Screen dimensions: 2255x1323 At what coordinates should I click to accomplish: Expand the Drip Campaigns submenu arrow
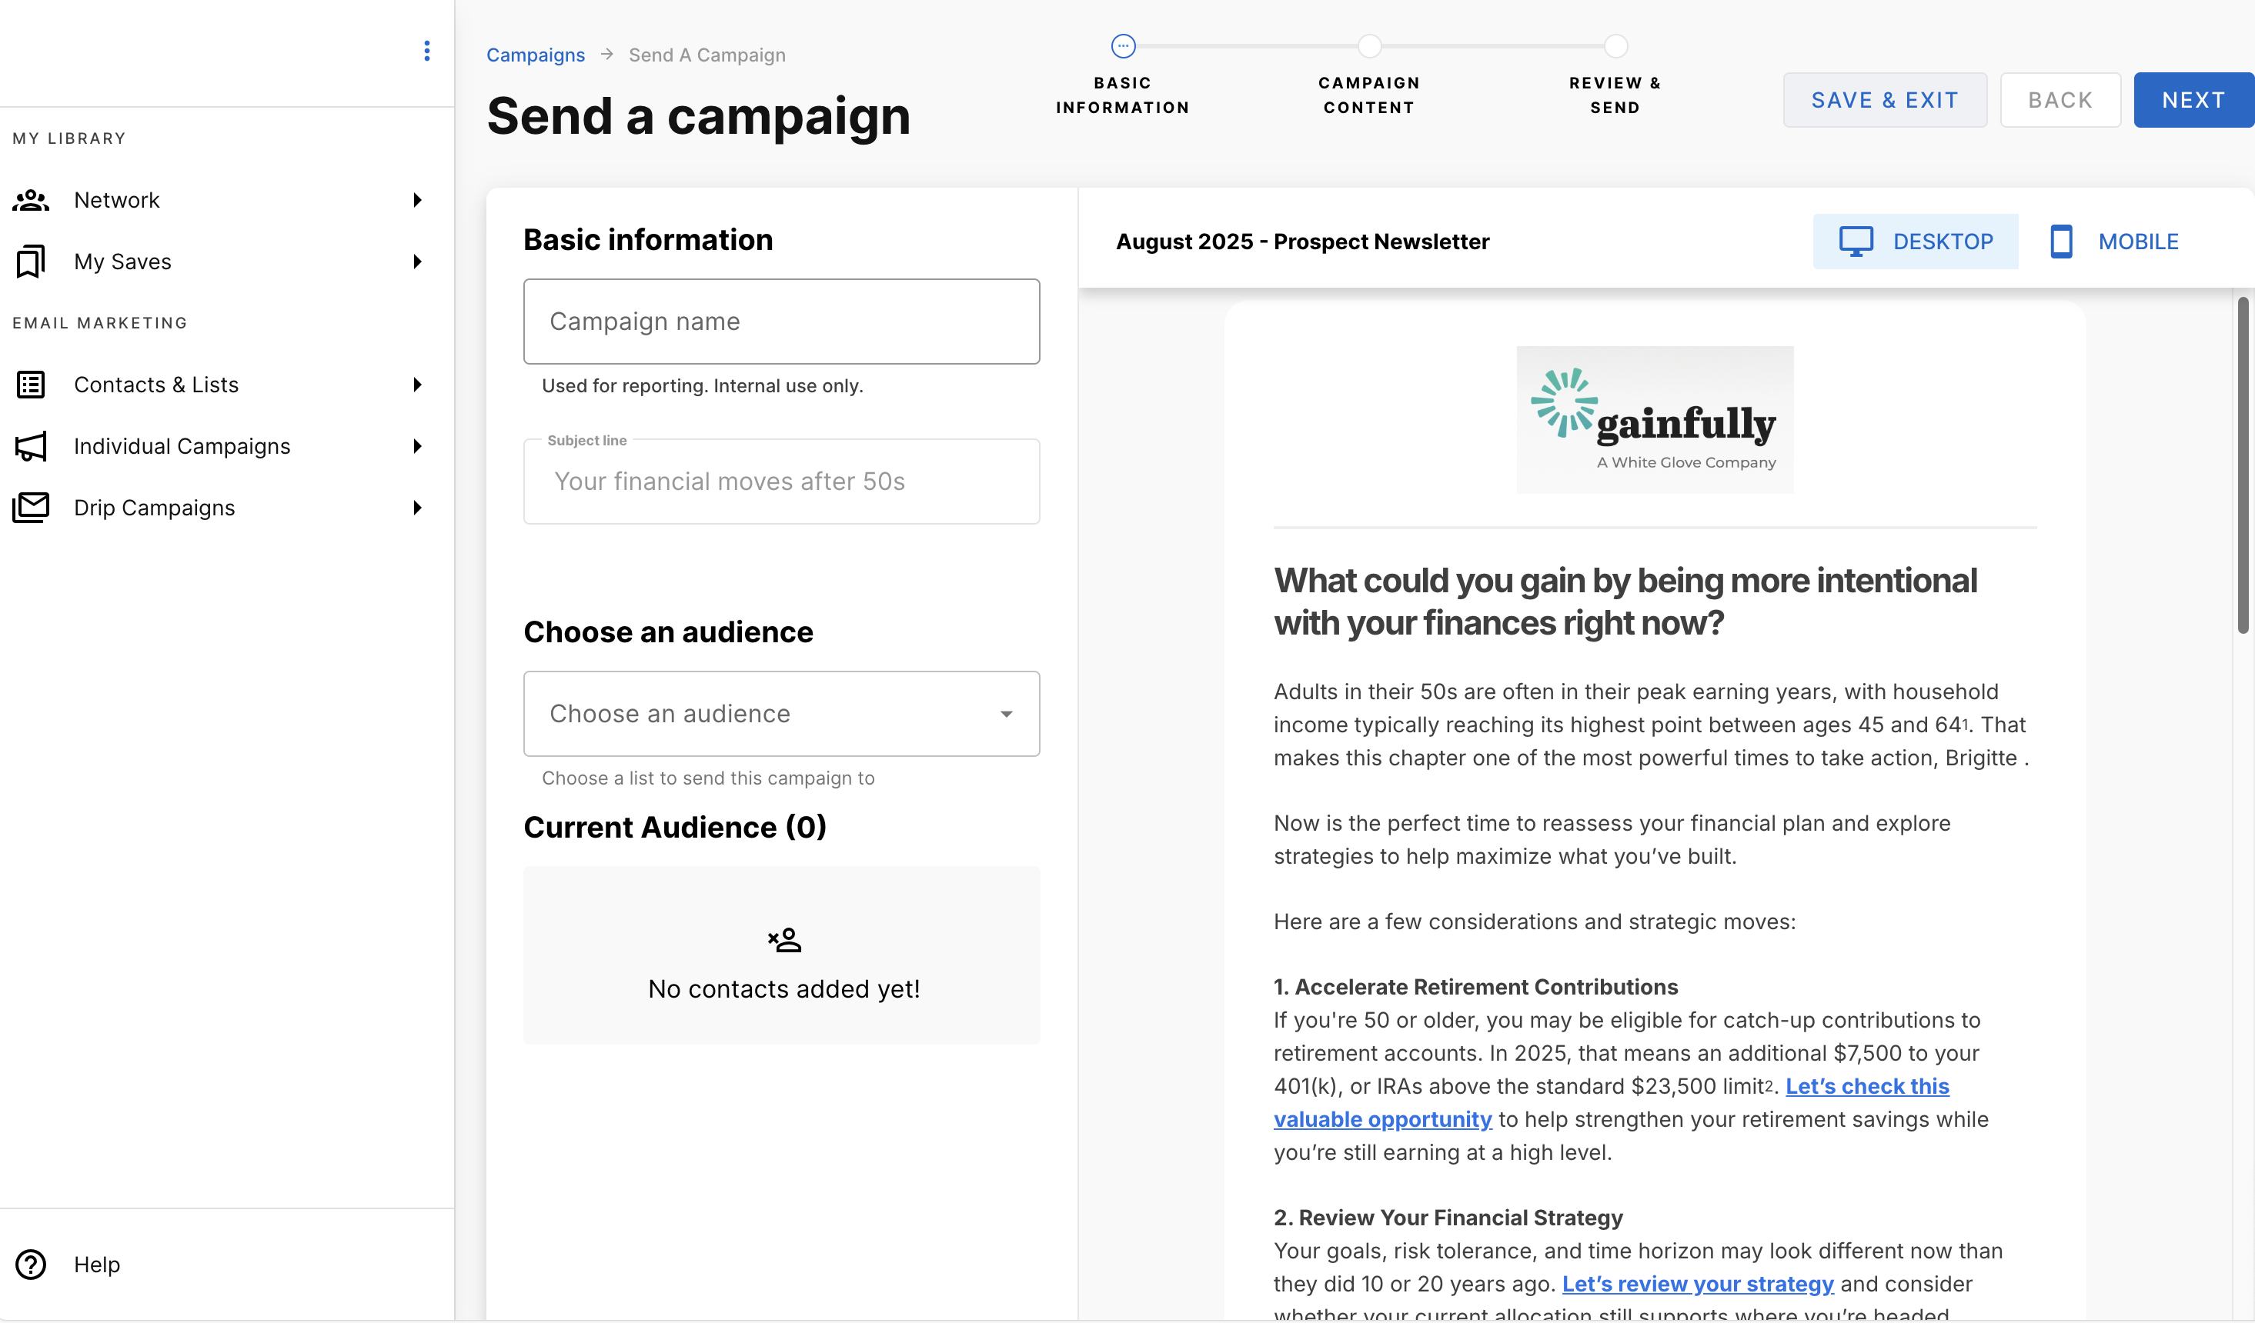click(417, 507)
